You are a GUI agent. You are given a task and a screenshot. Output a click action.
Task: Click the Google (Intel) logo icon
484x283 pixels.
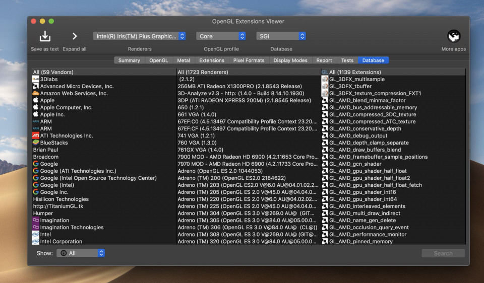pyautogui.click(x=36, y=185)
